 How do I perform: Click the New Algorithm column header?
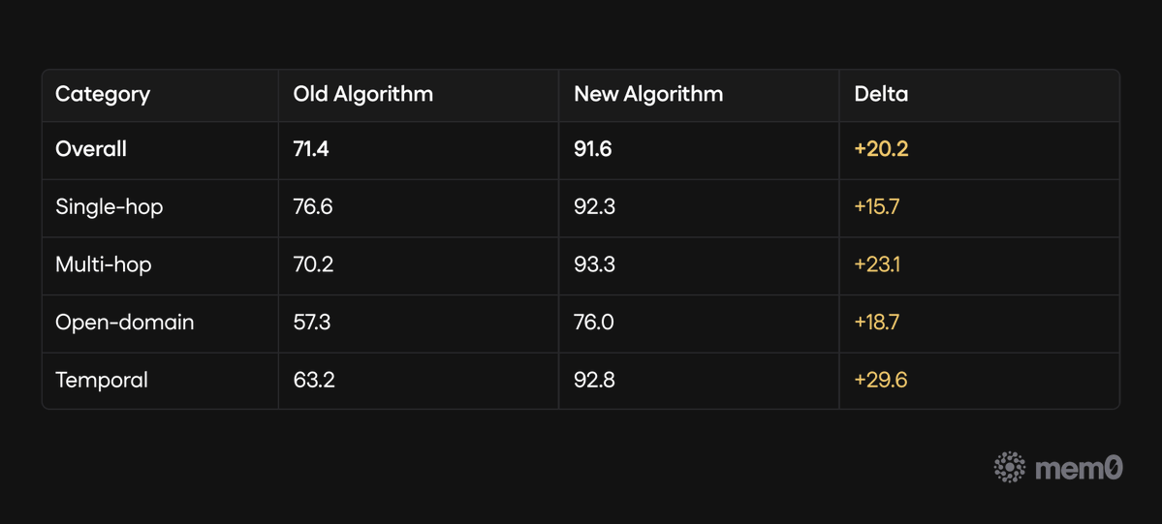click(647, 94)
